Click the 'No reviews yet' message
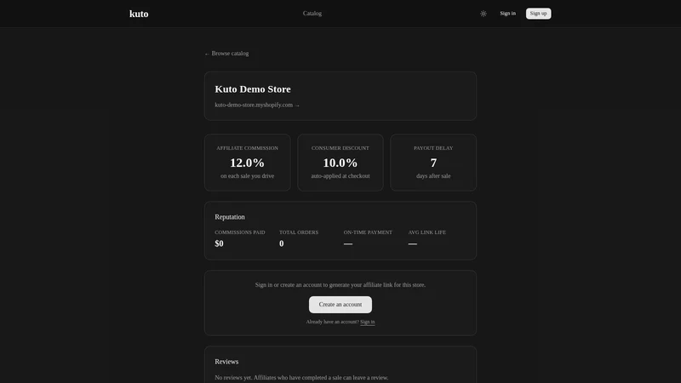Screen dimensions: 681x383 [301, 377]
